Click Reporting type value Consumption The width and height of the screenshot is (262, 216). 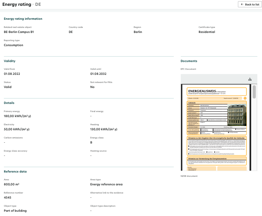point(14,45)
